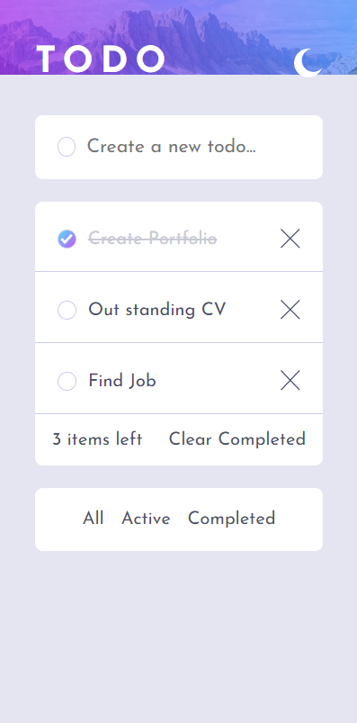The image size is (357, 723).
Task: Show All todos filter
Action: [93, 519]
